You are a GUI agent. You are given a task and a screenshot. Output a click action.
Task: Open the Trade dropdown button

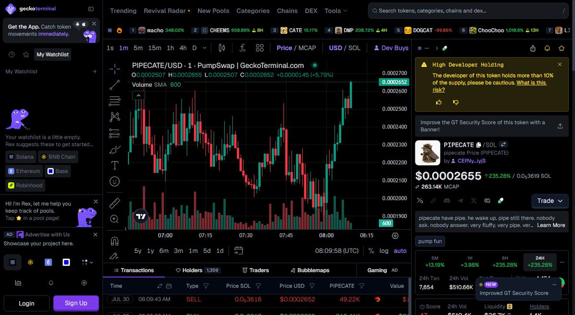pos(550,201)
